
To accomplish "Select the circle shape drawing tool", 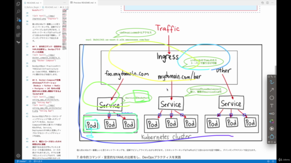I will [x=272, y=98].
